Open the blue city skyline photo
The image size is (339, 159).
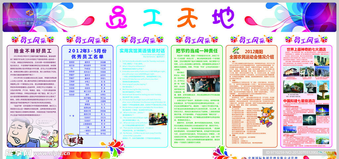[x=290, y=130]
